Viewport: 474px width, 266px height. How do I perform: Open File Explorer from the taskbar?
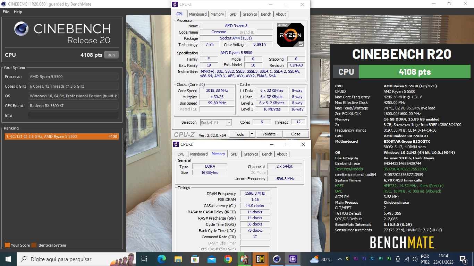click(178, 259)
